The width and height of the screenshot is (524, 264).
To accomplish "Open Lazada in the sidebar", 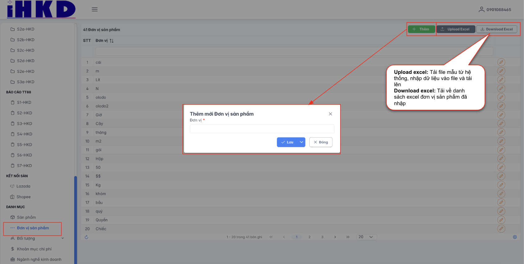I will (23, 186).
